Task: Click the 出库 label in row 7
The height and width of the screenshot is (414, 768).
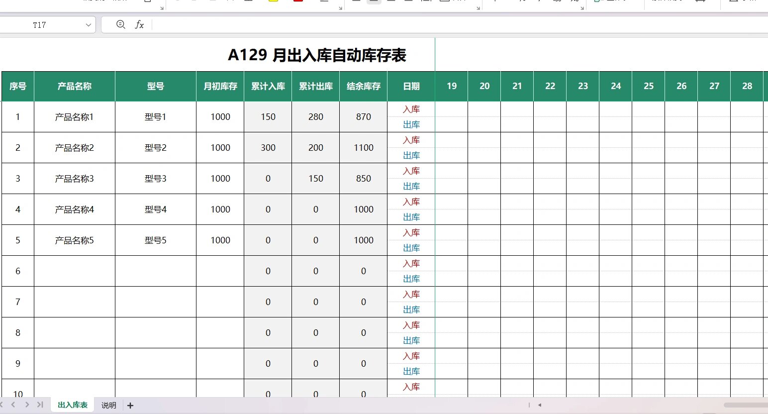Action: [411, 310]
